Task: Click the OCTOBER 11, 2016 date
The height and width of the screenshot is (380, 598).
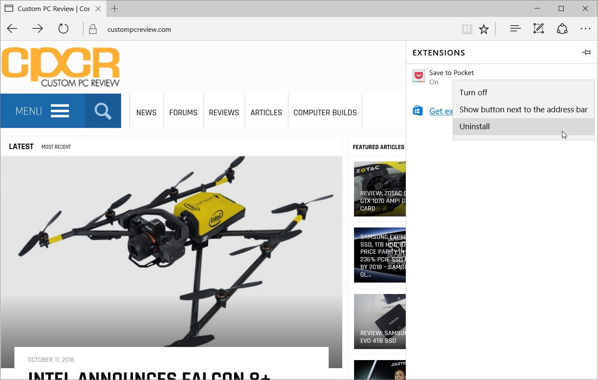Action: 51,360
